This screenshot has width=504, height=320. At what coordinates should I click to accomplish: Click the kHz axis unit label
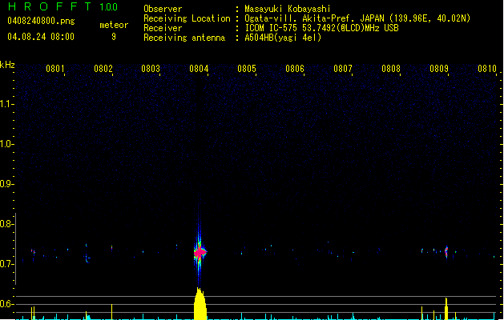[8, 65]
